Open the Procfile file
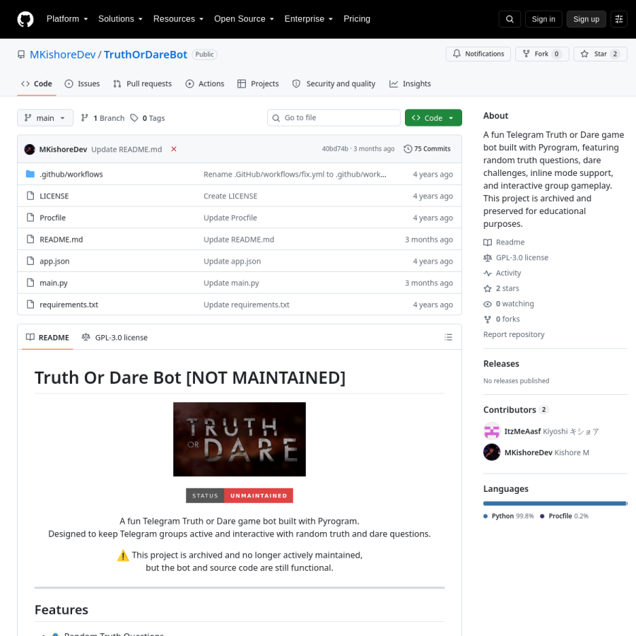The height and width of the screenshot is (636, 636). [x=53, y=218]
